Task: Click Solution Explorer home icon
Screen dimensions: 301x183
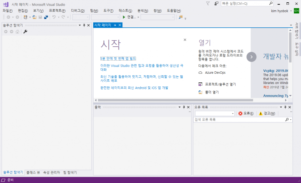Action: [17, 32]
